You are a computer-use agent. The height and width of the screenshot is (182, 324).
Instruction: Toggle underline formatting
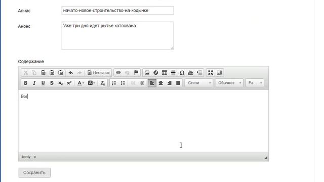tap(43, 83)
